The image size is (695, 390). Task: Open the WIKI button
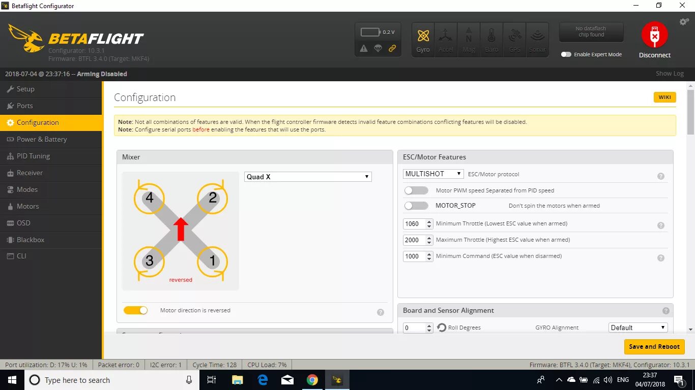click(664, 97)
